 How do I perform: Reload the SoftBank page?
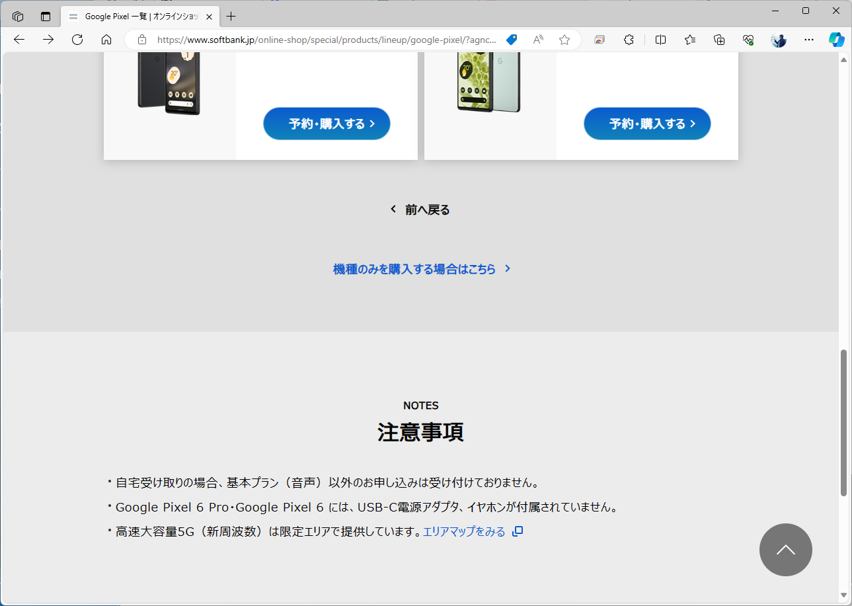[x=77, y=40]
